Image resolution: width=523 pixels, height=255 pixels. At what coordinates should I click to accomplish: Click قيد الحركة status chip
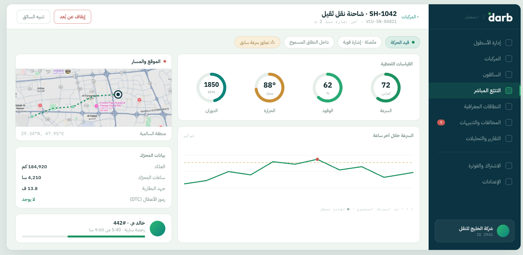402,42
